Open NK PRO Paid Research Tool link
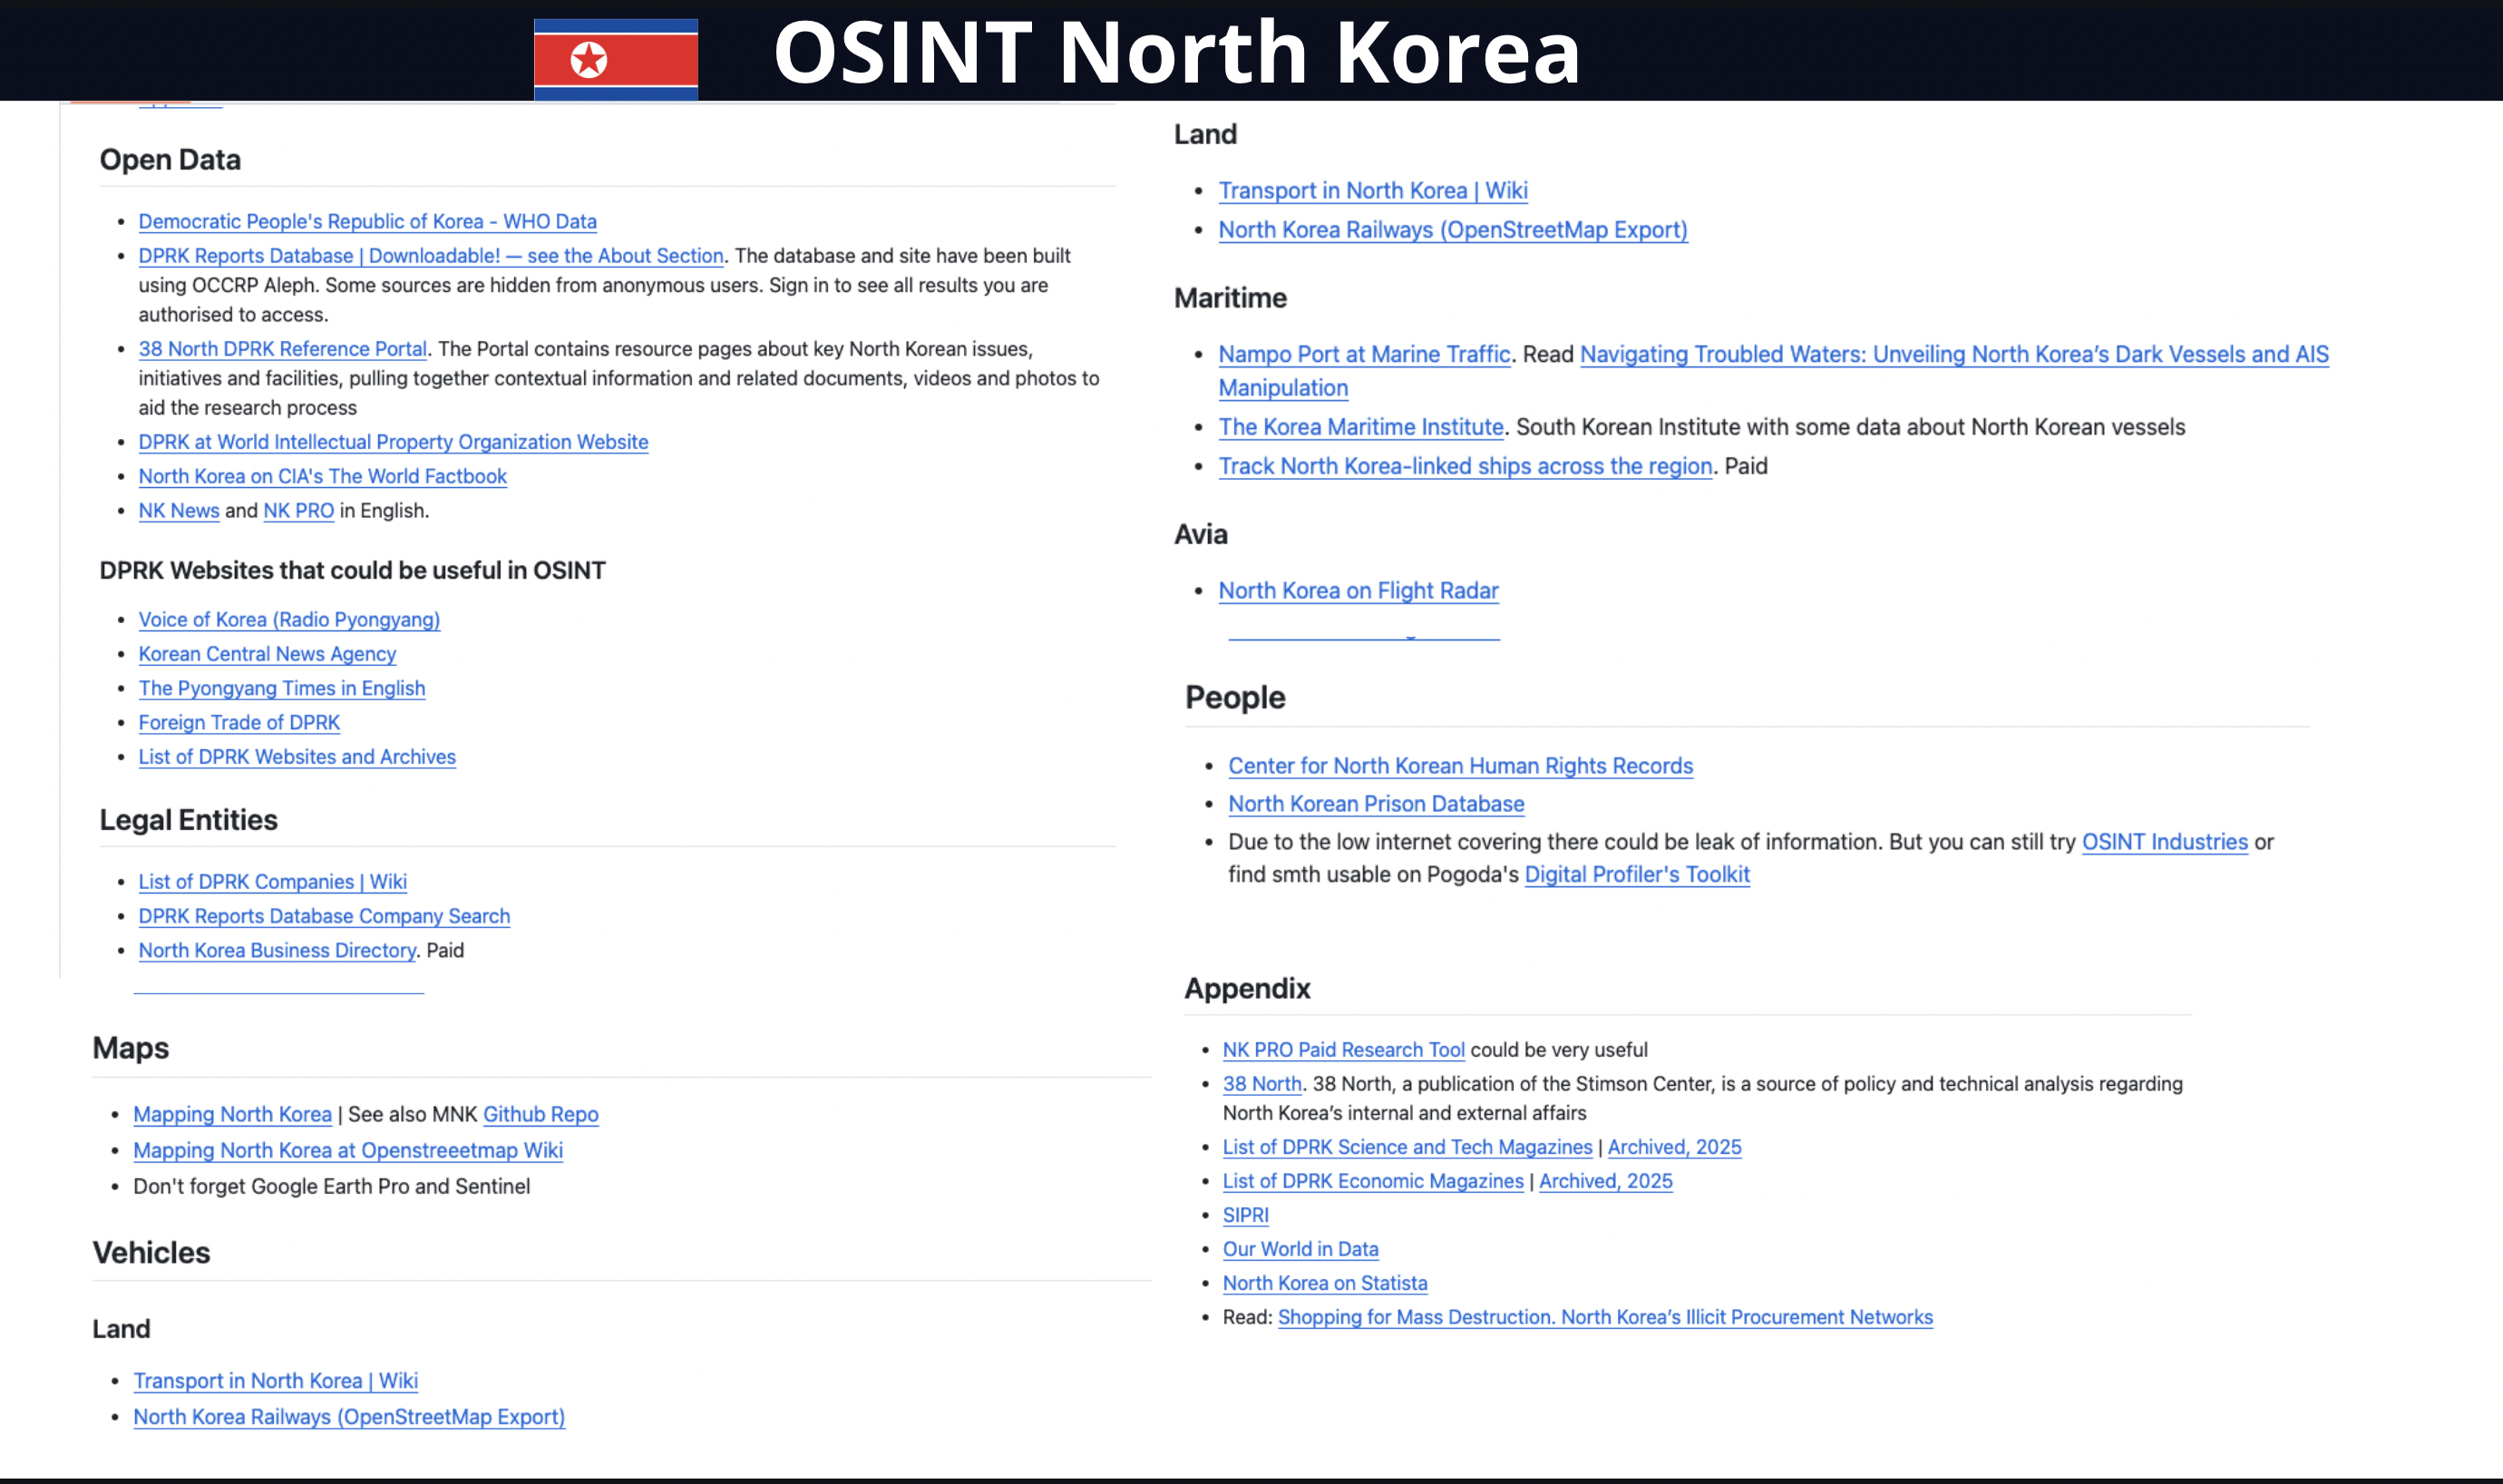Viewport: 2503px width, 1484px height. pyautogui.click(x=1342, y=1049)
